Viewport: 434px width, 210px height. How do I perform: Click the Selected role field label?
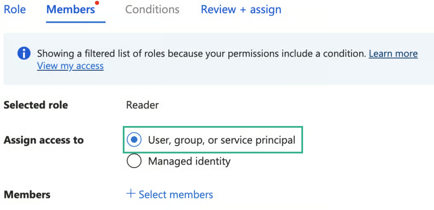(x=36, y=105)
